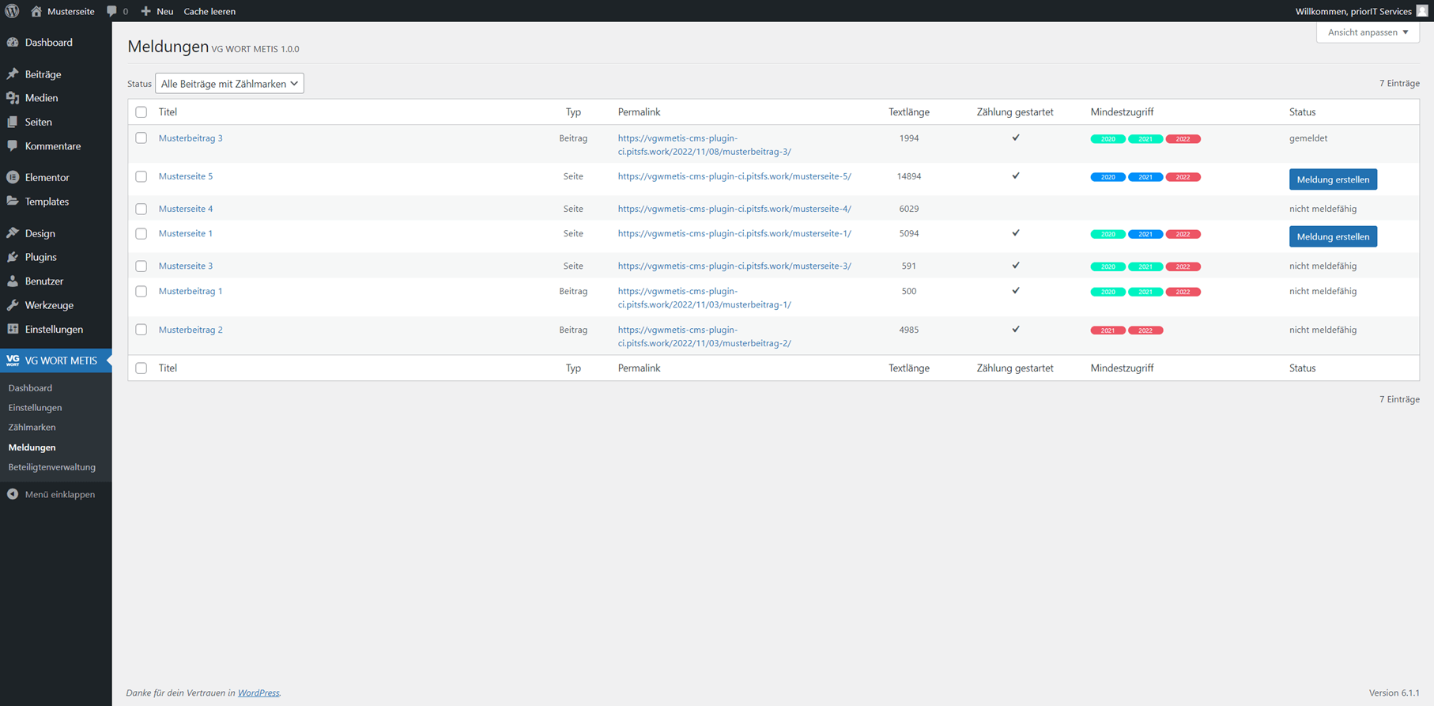Open Dashboard under VG WORT METIS
This screenshot has height=706, width=1434.
click(x=30, y=388)
